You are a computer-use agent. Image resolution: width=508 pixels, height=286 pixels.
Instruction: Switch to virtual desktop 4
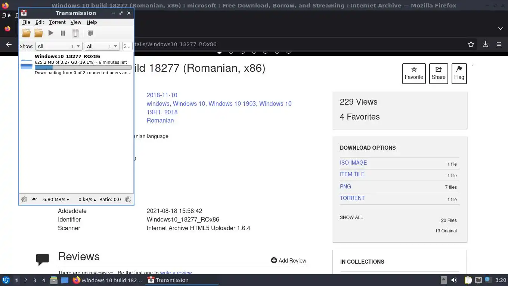pos(44,280)
